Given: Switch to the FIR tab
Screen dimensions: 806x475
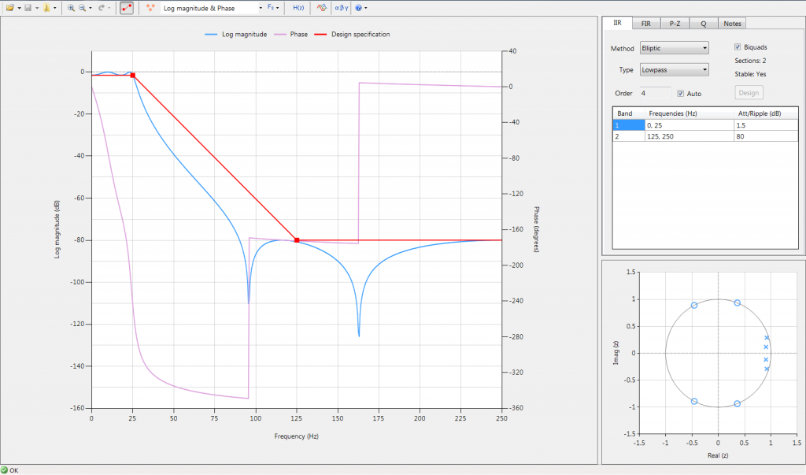Looking at the screenshot, I should (x=645, y=24).
